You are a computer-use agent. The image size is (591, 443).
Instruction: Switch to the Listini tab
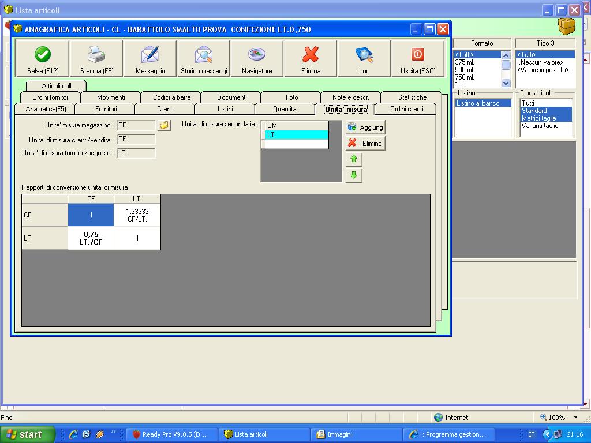click(x=225, y=109)
